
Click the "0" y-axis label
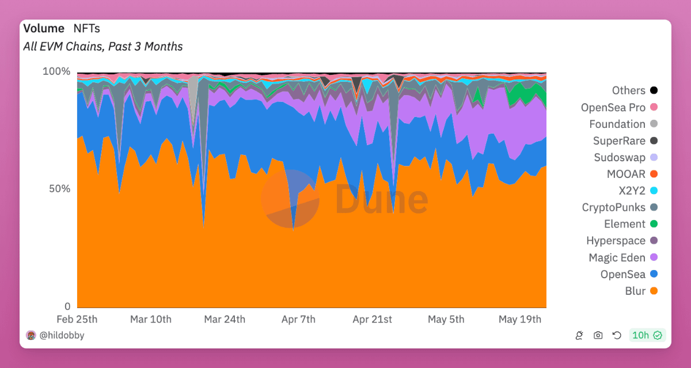[67, 306]
